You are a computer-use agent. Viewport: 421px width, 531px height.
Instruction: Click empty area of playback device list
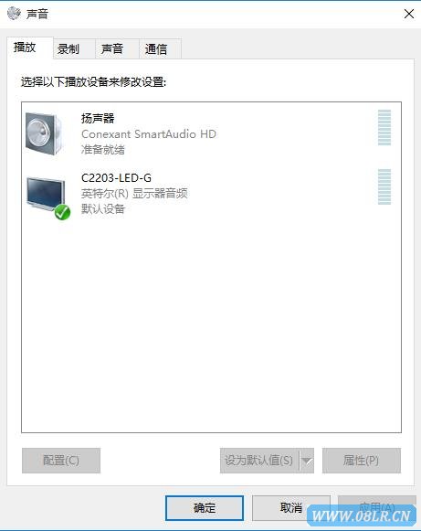[211, 325]
